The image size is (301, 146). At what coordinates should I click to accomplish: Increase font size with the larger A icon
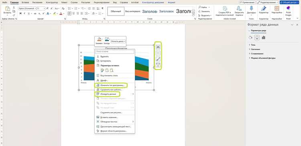coord(48,8)
